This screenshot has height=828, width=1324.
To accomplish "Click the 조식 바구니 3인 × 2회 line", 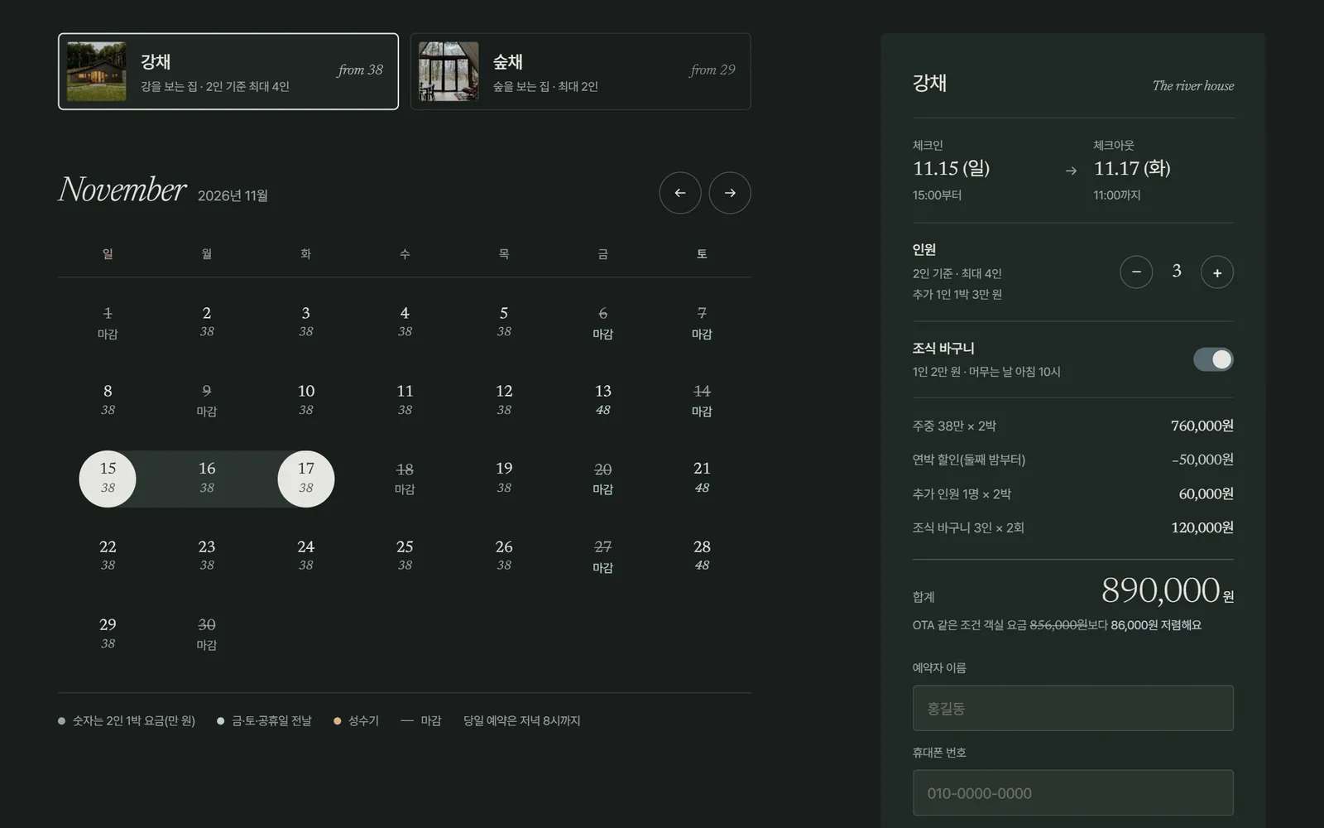I will point(1073,527).
